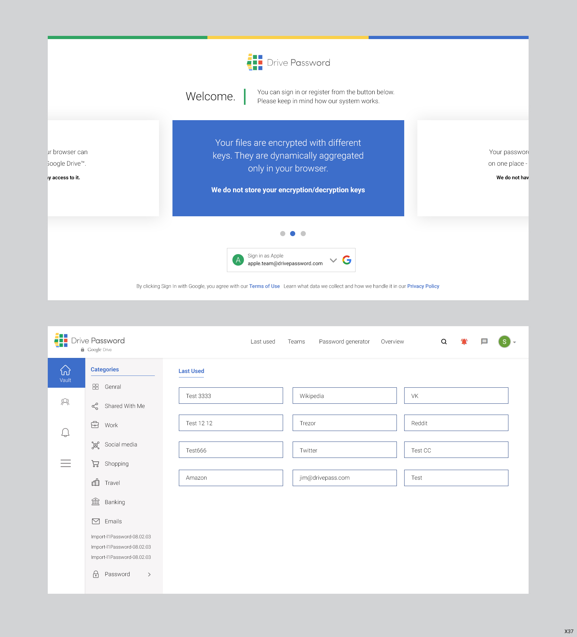The width and height of the screenshot is (577, 637).
Task: Open the Privacy Policy link
Action: [x=423, y=286]
